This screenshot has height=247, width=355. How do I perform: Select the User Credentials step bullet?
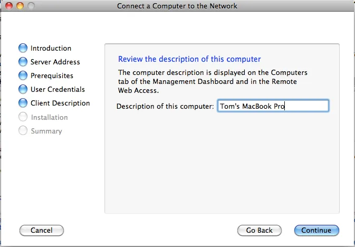[23, 89]
